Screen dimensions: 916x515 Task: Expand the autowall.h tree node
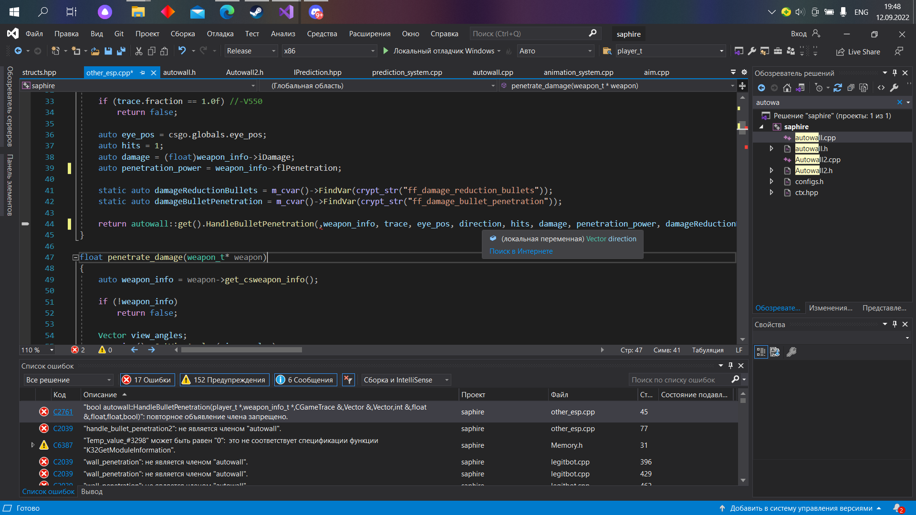click(x=771, y=149)
